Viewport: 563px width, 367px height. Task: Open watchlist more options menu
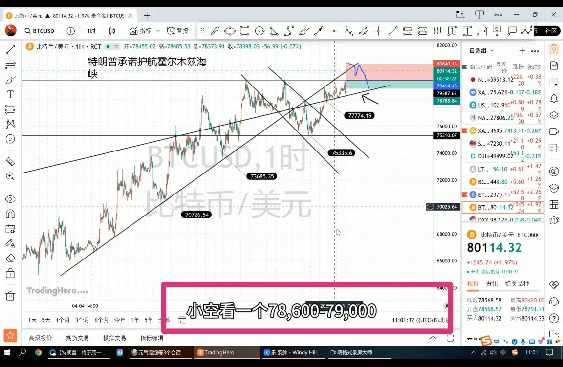pos(535,51)
